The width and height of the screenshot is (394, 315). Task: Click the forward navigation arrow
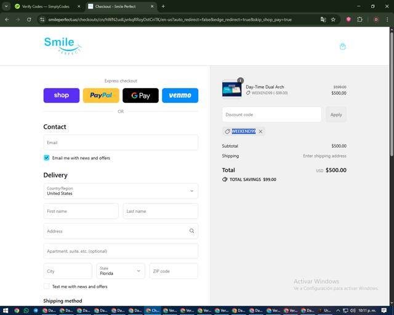coord(18,20)
